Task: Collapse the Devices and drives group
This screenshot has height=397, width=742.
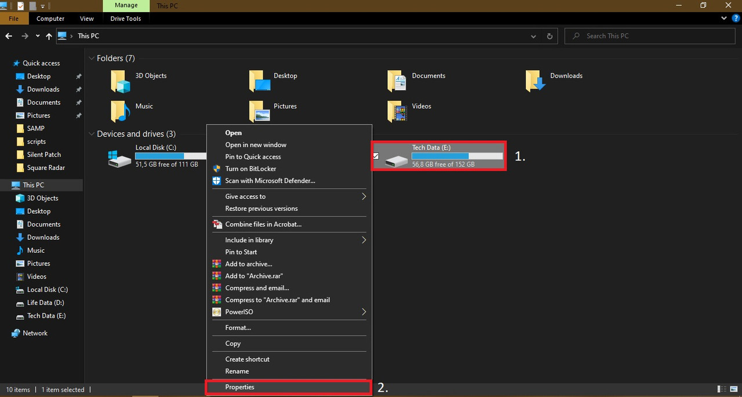Action: tap(92, 134)
